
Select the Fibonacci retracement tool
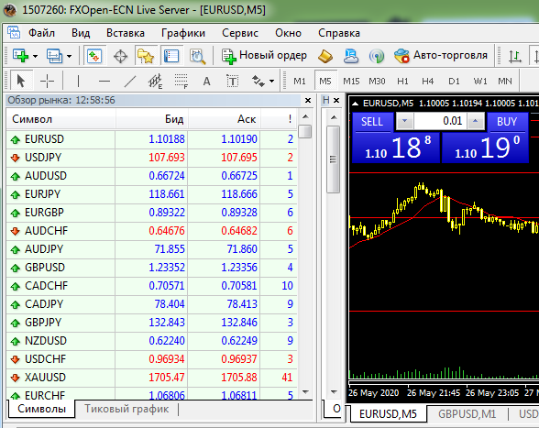[181, 82]
